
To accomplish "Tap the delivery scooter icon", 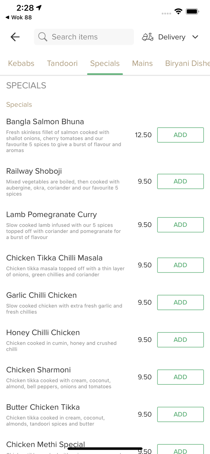I will coord(148,37).
